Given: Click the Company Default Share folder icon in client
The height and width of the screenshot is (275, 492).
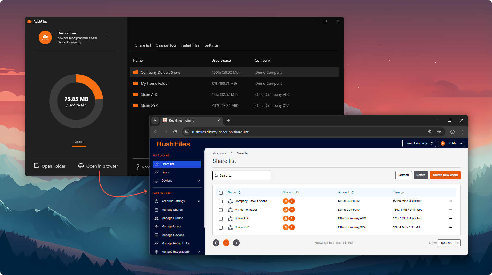Looking at the screenshot, I should [135, 72].
